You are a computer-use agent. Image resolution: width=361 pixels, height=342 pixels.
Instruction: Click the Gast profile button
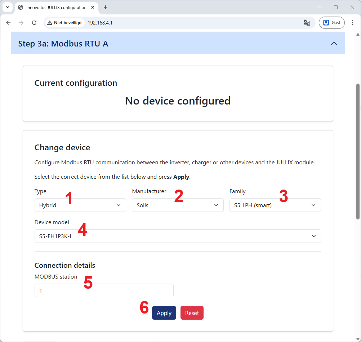[331, 23]
